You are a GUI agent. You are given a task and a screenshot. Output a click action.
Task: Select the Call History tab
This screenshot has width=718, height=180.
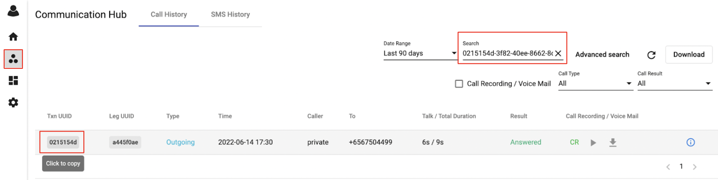(169, 15)
